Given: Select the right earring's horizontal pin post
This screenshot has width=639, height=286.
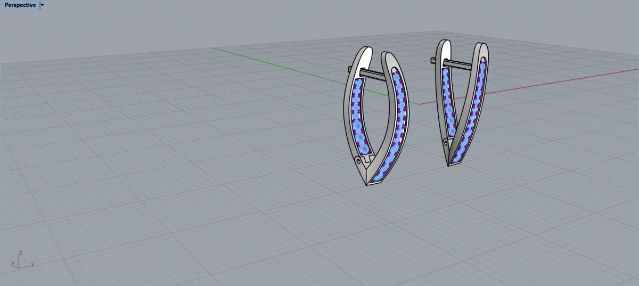Looking at the screenshot, I should coord(452,64).
